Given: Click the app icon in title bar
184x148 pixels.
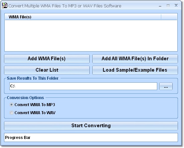Looking at the screenshot, I should [x=5, y=5].
